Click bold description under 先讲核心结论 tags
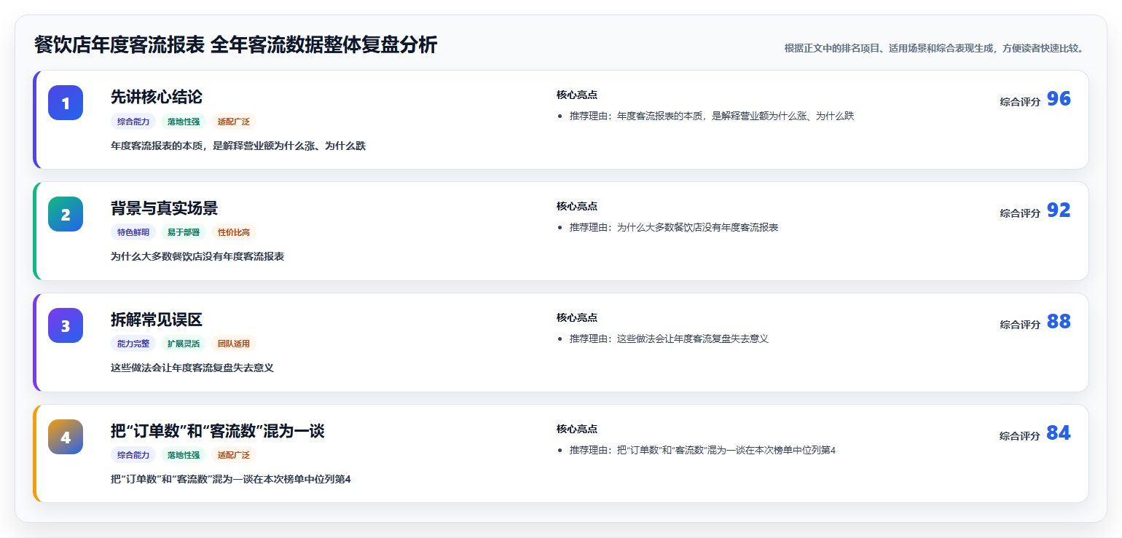This screenshot has height=538, width=1122. tap(238, 146)
